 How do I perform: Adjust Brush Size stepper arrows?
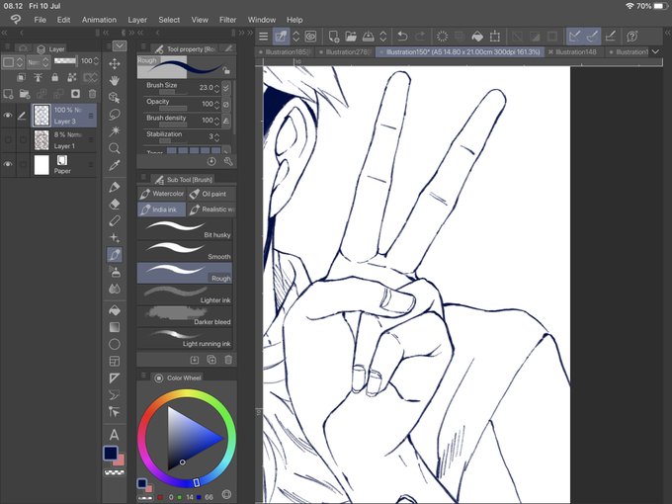[x=216, y=88]
